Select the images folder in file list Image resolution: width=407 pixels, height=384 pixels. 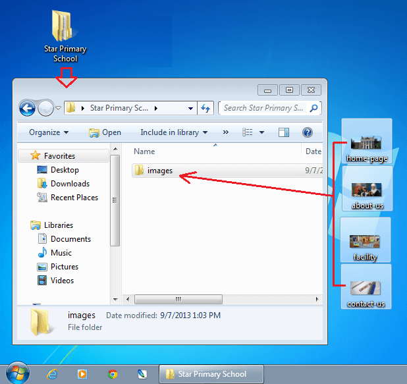pyautogui.click(x=159, y=171)
